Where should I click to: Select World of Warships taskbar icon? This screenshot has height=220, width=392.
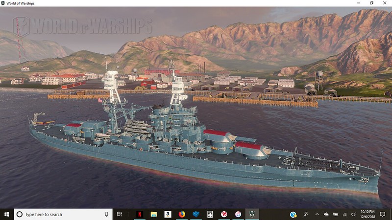point(252,214)
